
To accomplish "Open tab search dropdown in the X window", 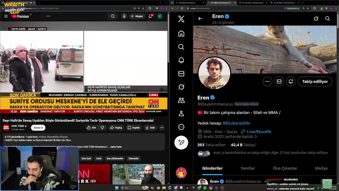I will 173,3.
